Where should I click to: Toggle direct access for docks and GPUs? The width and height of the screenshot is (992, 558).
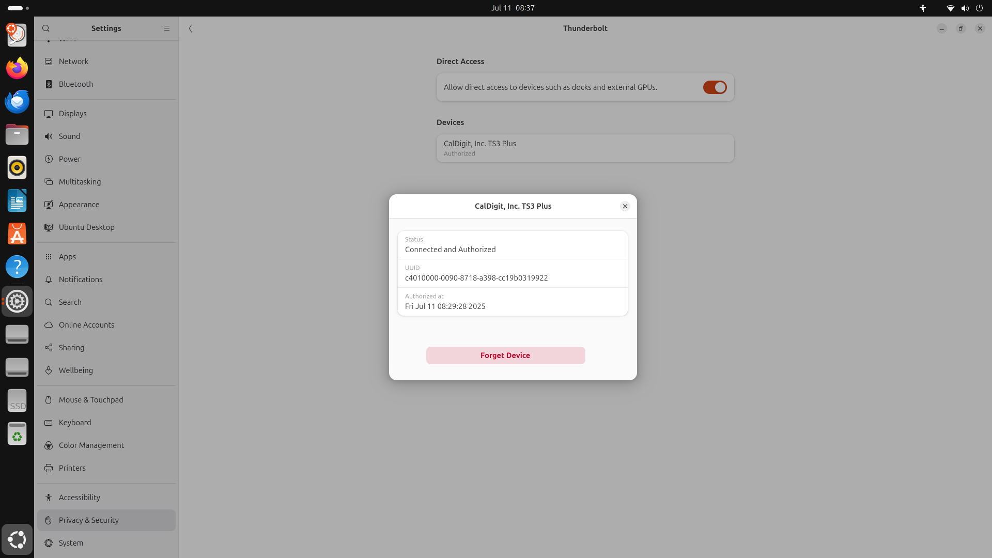click(x=715, y=87)
